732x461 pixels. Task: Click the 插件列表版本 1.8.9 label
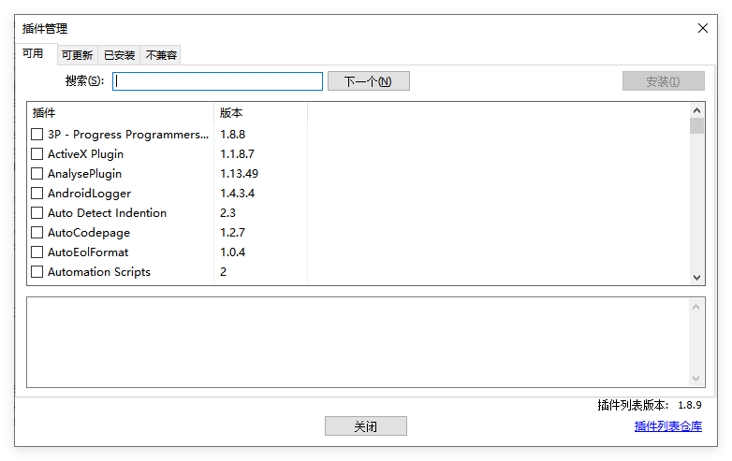click(x=650, y=405)
